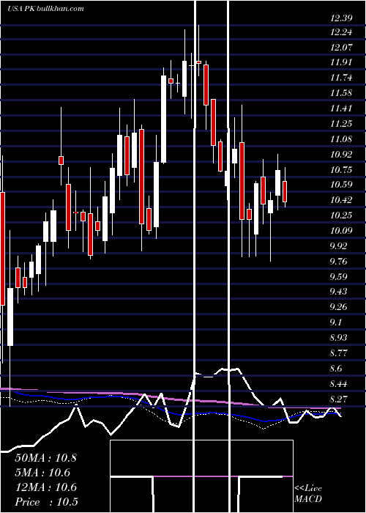The height and width of the screenshot is (513, 366).
Task: Select the 10.92 price axis label
Action: (341, 155)
